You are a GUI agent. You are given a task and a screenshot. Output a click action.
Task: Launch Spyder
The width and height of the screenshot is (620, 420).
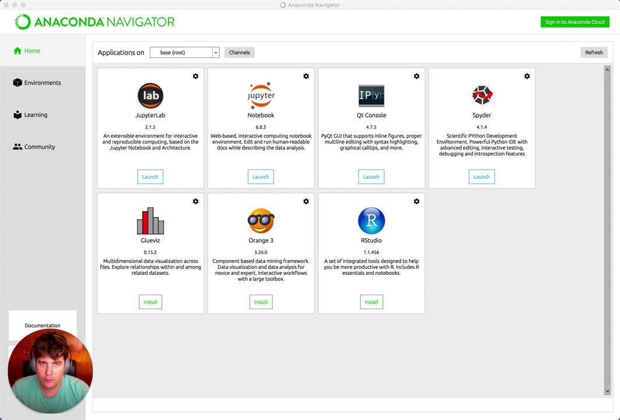[481, 177]
